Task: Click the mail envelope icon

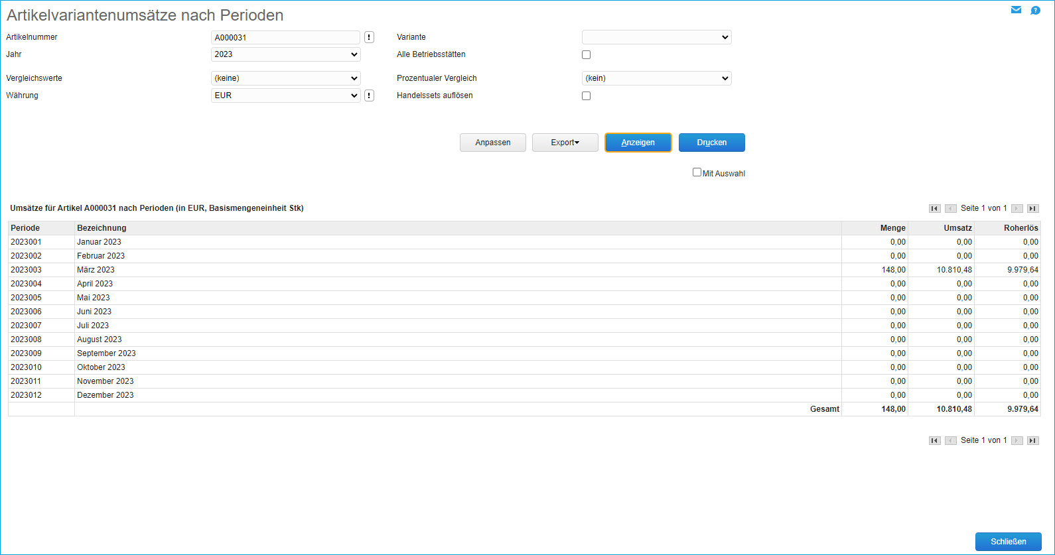Action: 1016,10
